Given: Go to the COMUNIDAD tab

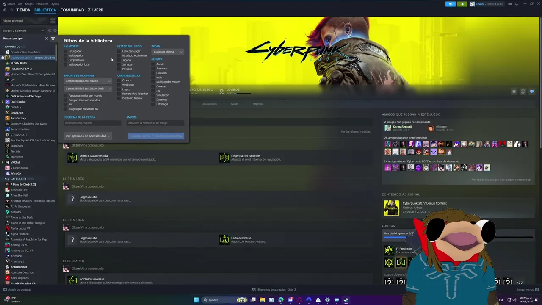Looking at the screenshot, I should click(72, 10).
